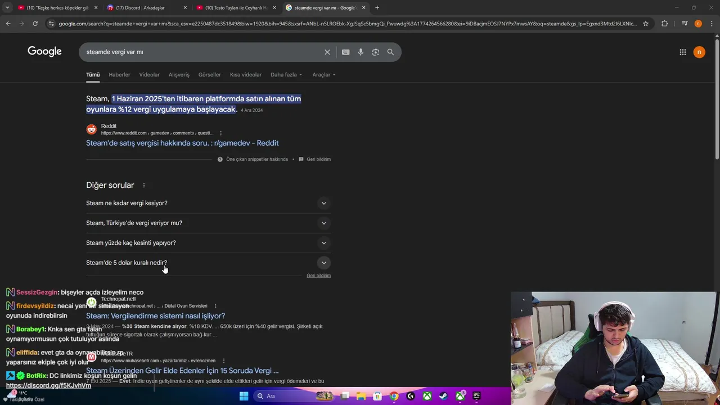Screen dimensions: 720x405
Task: Open File Explorer from taskbar
Action: tap(361, 396)
